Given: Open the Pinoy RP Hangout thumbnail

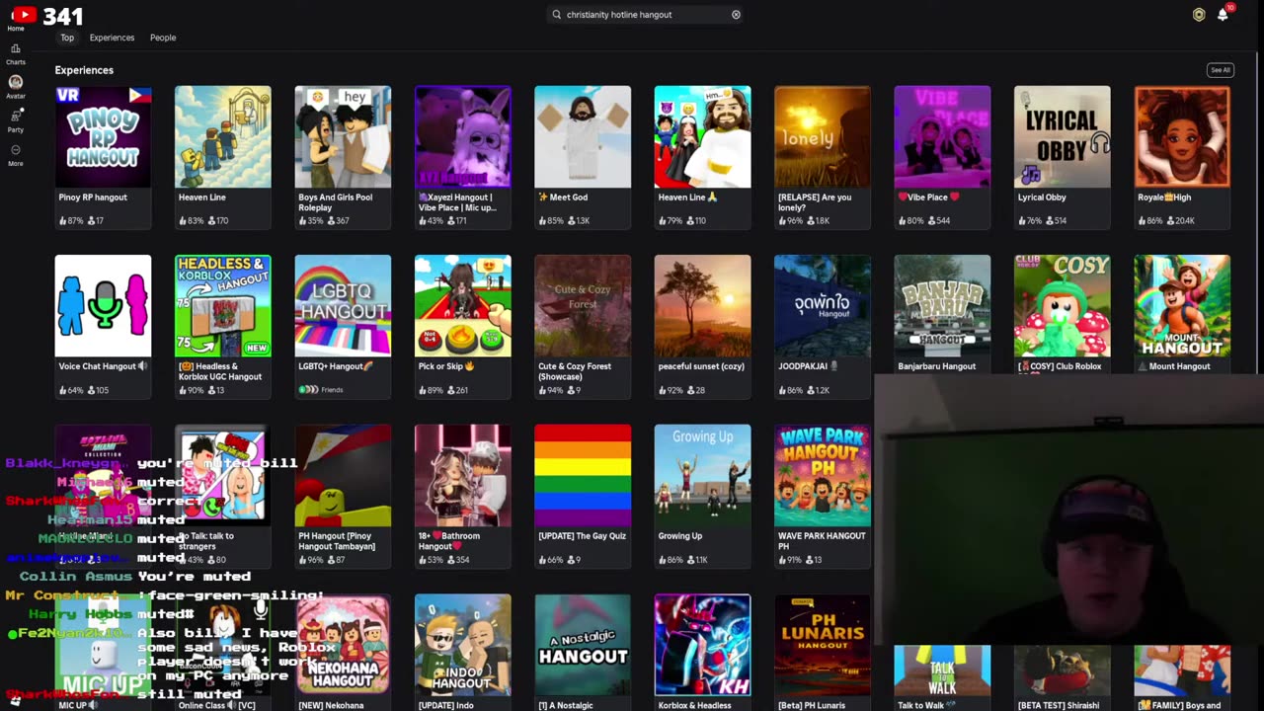Looking at the screenshot, I should [x=103, y=137].
